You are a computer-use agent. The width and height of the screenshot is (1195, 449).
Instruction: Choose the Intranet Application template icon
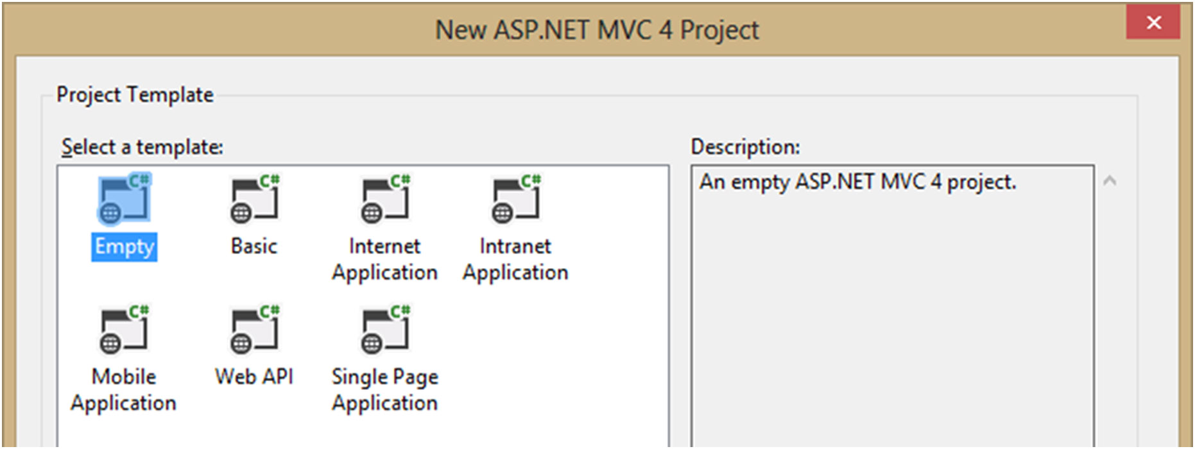pos(516,199)
